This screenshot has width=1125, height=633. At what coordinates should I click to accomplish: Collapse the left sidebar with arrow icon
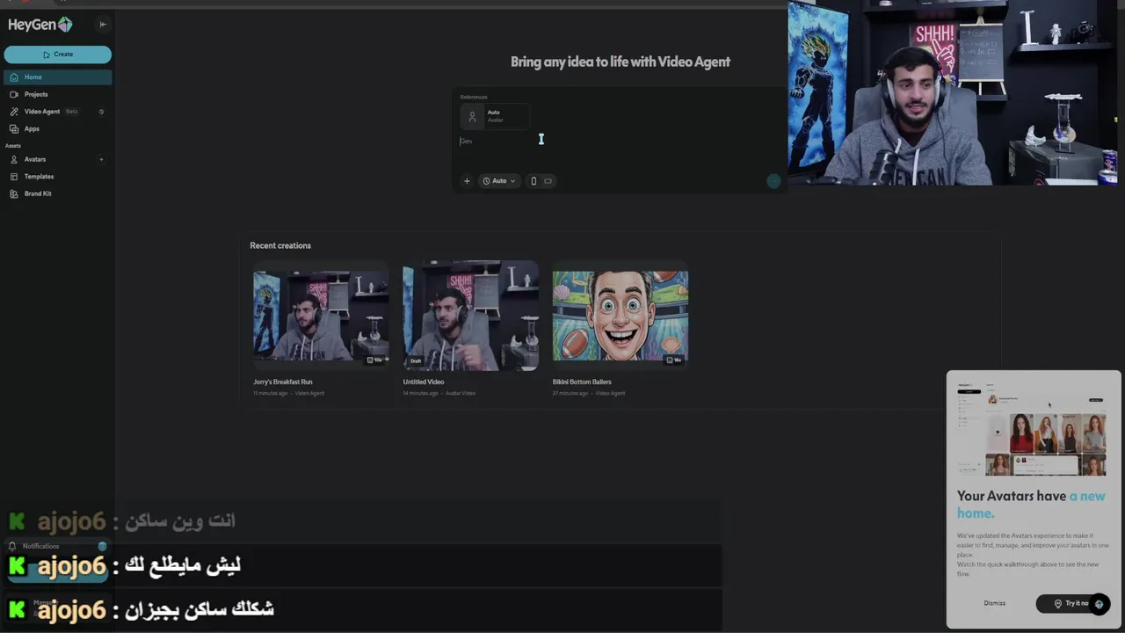pos(103,25)
